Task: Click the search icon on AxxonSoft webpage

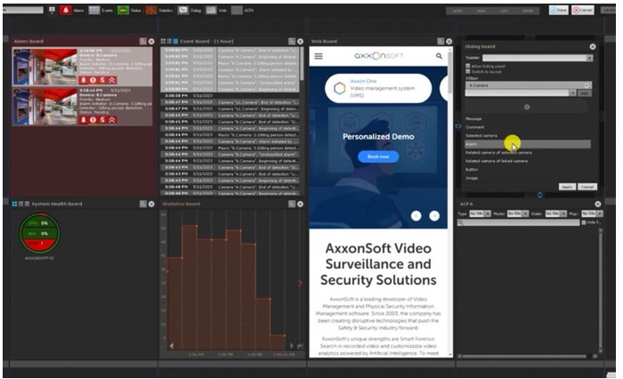Action: 439,56
